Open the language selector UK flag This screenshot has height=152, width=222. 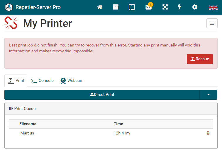tap(213, 8)
